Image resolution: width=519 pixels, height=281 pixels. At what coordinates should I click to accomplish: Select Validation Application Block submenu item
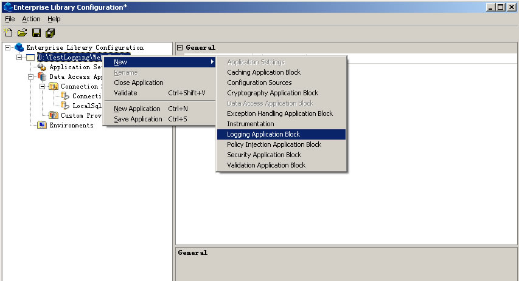click(x=281, y=164)
